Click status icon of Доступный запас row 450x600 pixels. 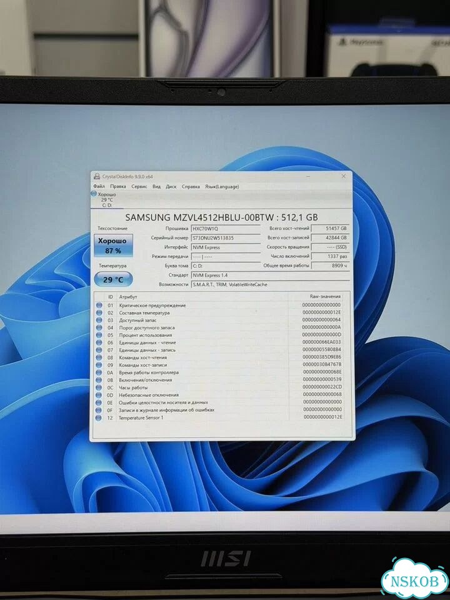tap(99, 320)
